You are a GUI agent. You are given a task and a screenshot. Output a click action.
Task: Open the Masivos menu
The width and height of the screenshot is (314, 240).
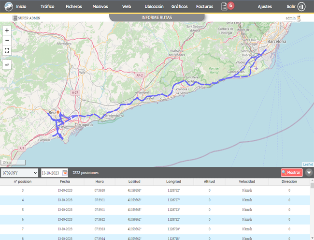pyautogui.click(x=100, y=7)
